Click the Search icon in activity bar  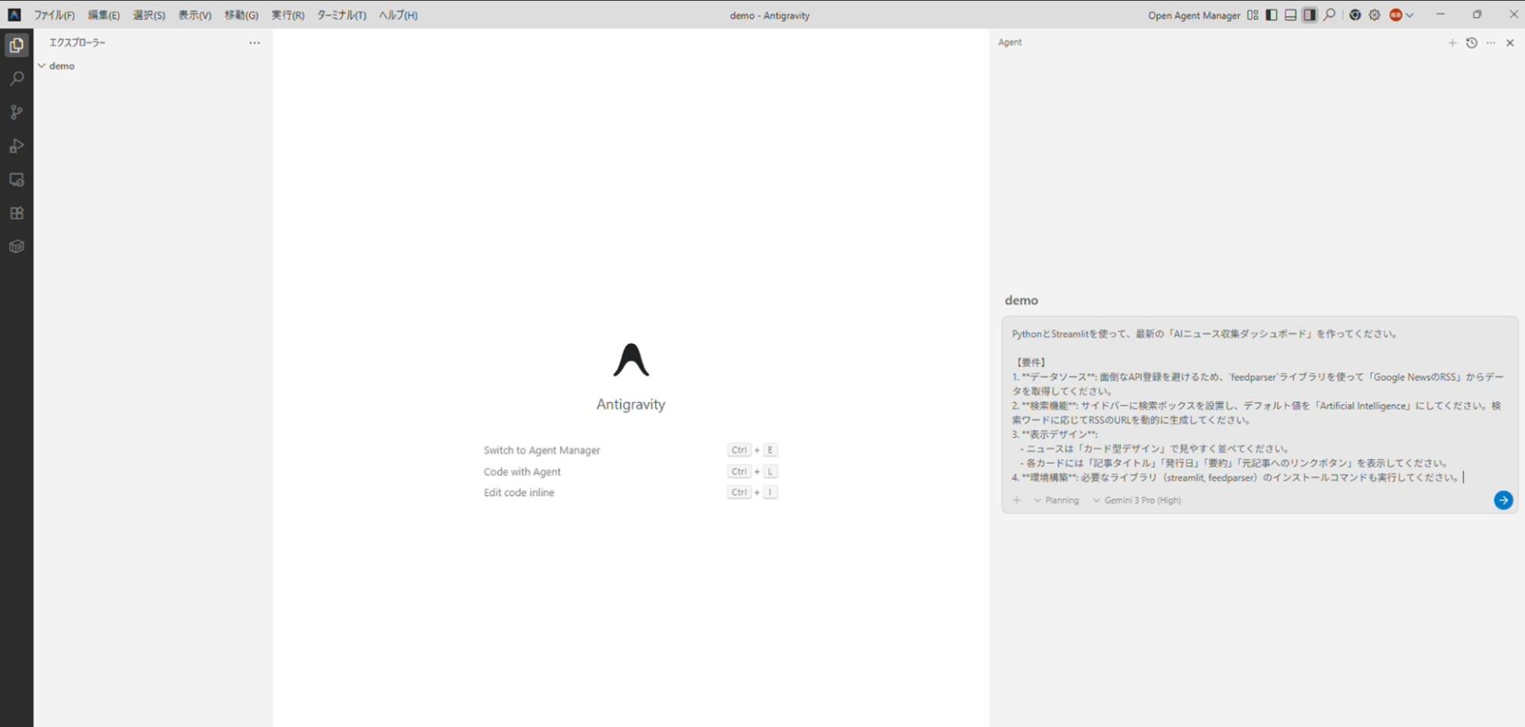click(16, 79)
